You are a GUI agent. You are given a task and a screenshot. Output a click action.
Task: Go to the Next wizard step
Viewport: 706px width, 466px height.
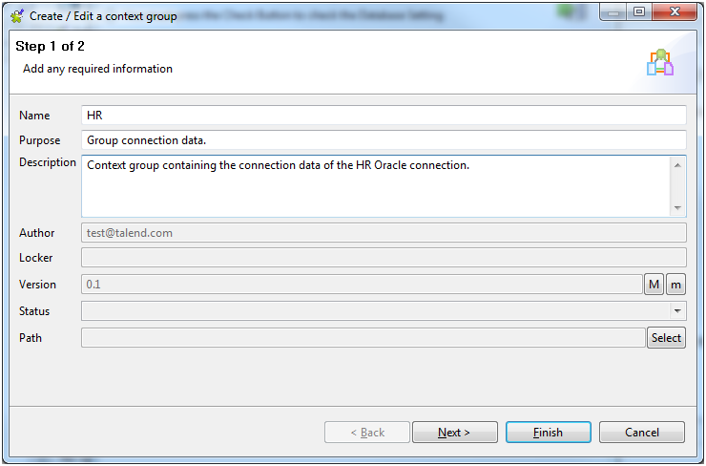455,433
